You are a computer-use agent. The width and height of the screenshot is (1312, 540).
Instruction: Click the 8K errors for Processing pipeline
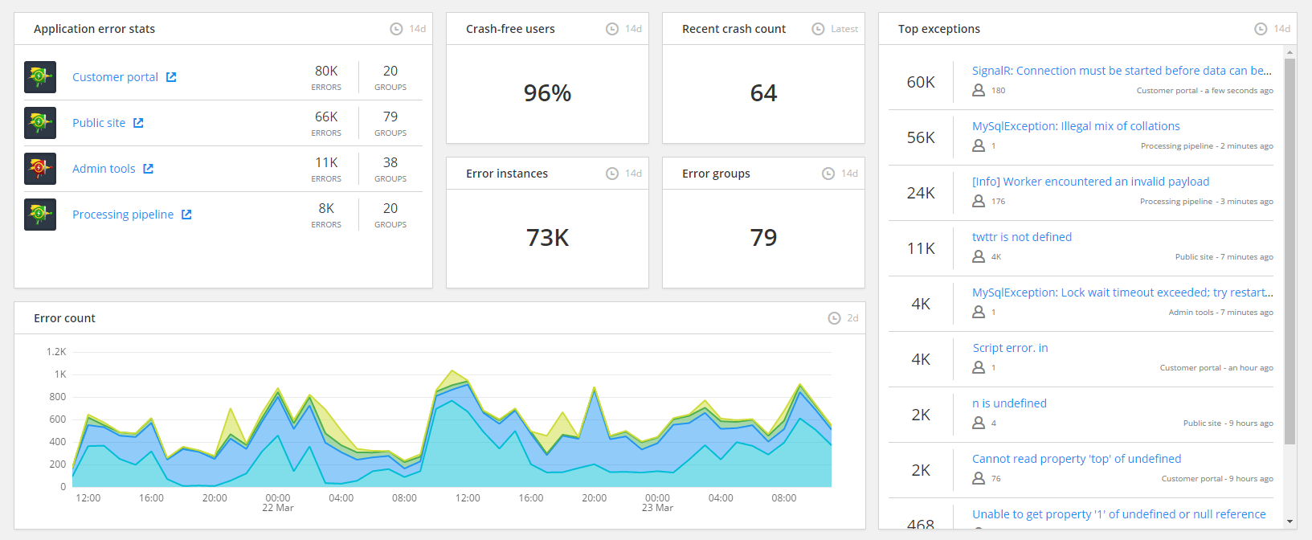pos(326,209)
